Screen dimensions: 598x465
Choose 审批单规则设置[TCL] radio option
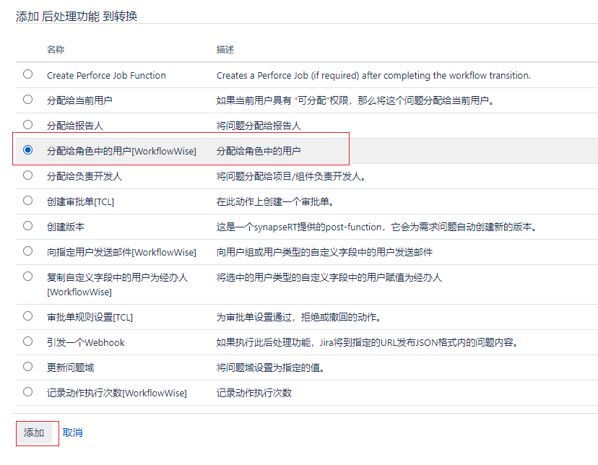(x=27, y=316)
